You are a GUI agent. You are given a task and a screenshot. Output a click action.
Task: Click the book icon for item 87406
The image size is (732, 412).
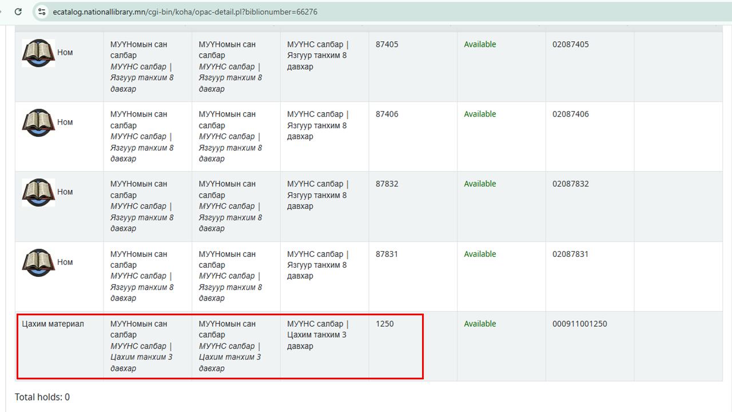[x=38, y=123]
